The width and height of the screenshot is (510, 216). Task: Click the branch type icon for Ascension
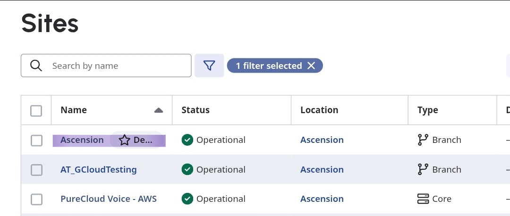[423, 140]
